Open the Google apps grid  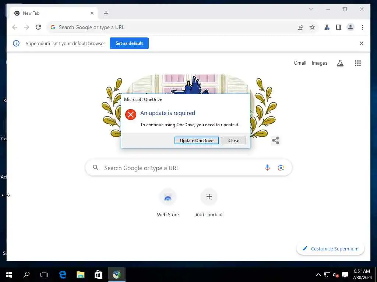pos(358,63)
